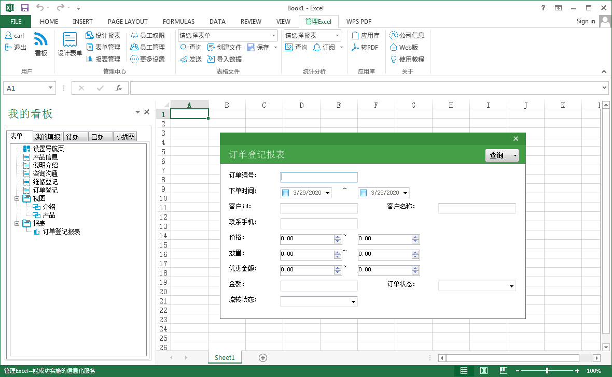Open the 应用库 app library
The image size is (612, 377).
[x=365, y=36]
